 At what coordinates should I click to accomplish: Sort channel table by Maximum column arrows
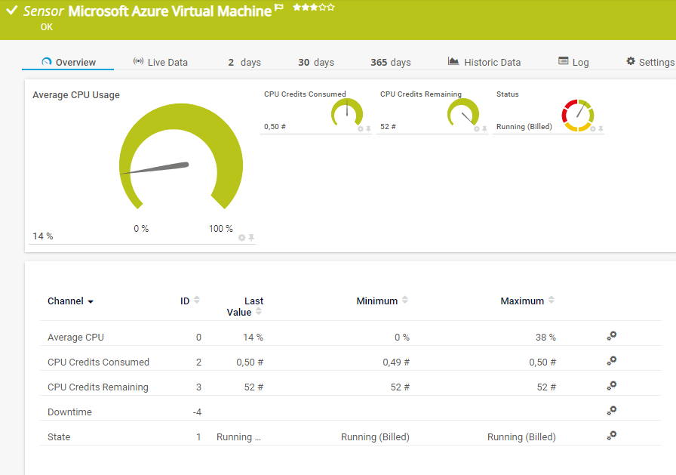552,301
